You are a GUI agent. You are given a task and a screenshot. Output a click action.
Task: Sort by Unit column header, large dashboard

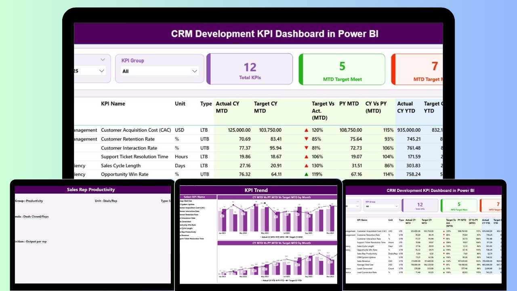(x=180, y=104)
